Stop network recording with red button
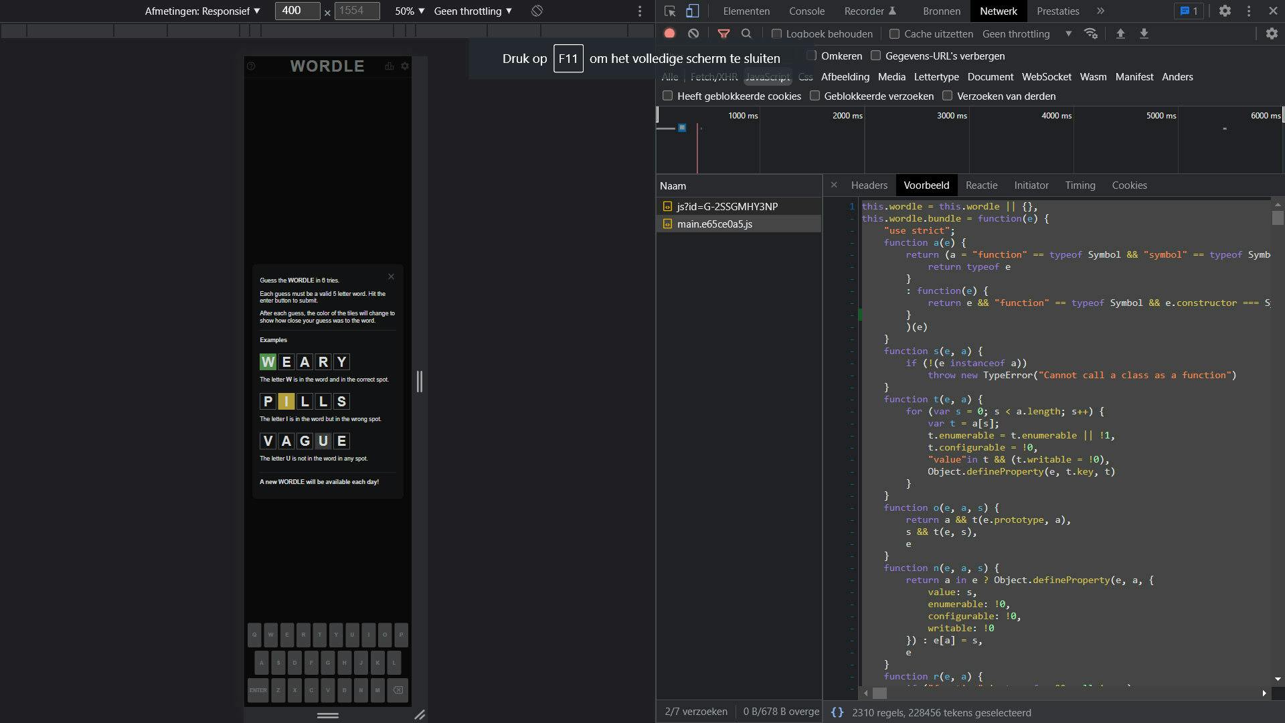This screenshot has width=1285, height=723. coord(669,33)
